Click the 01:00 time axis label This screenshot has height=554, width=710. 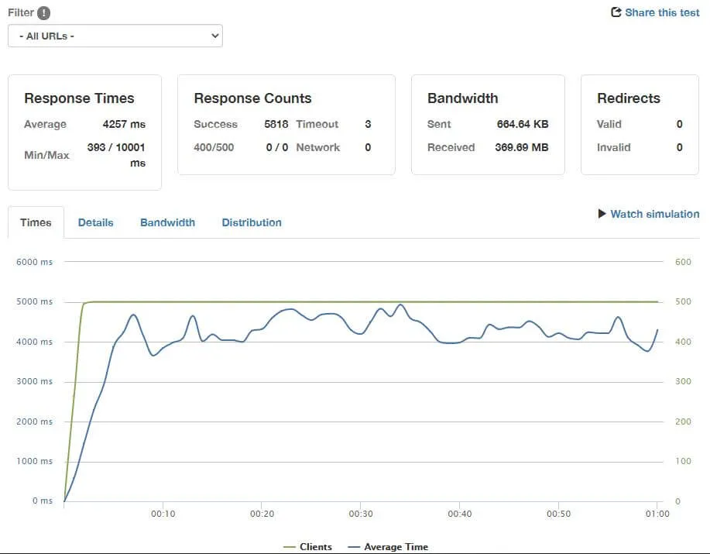[x=657, y=514]
